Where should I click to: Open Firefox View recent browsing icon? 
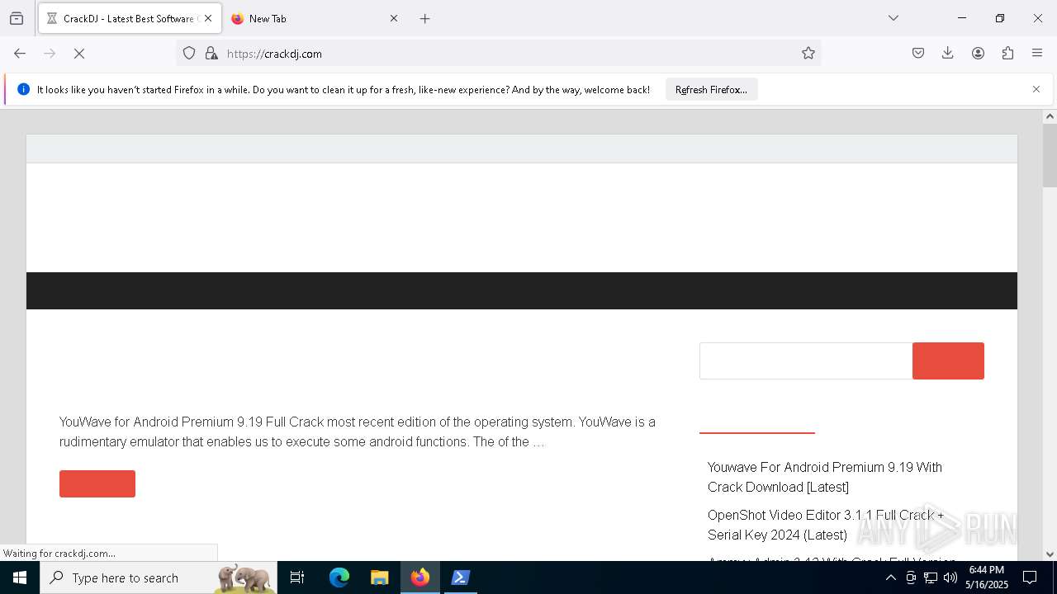click(17, 18)
